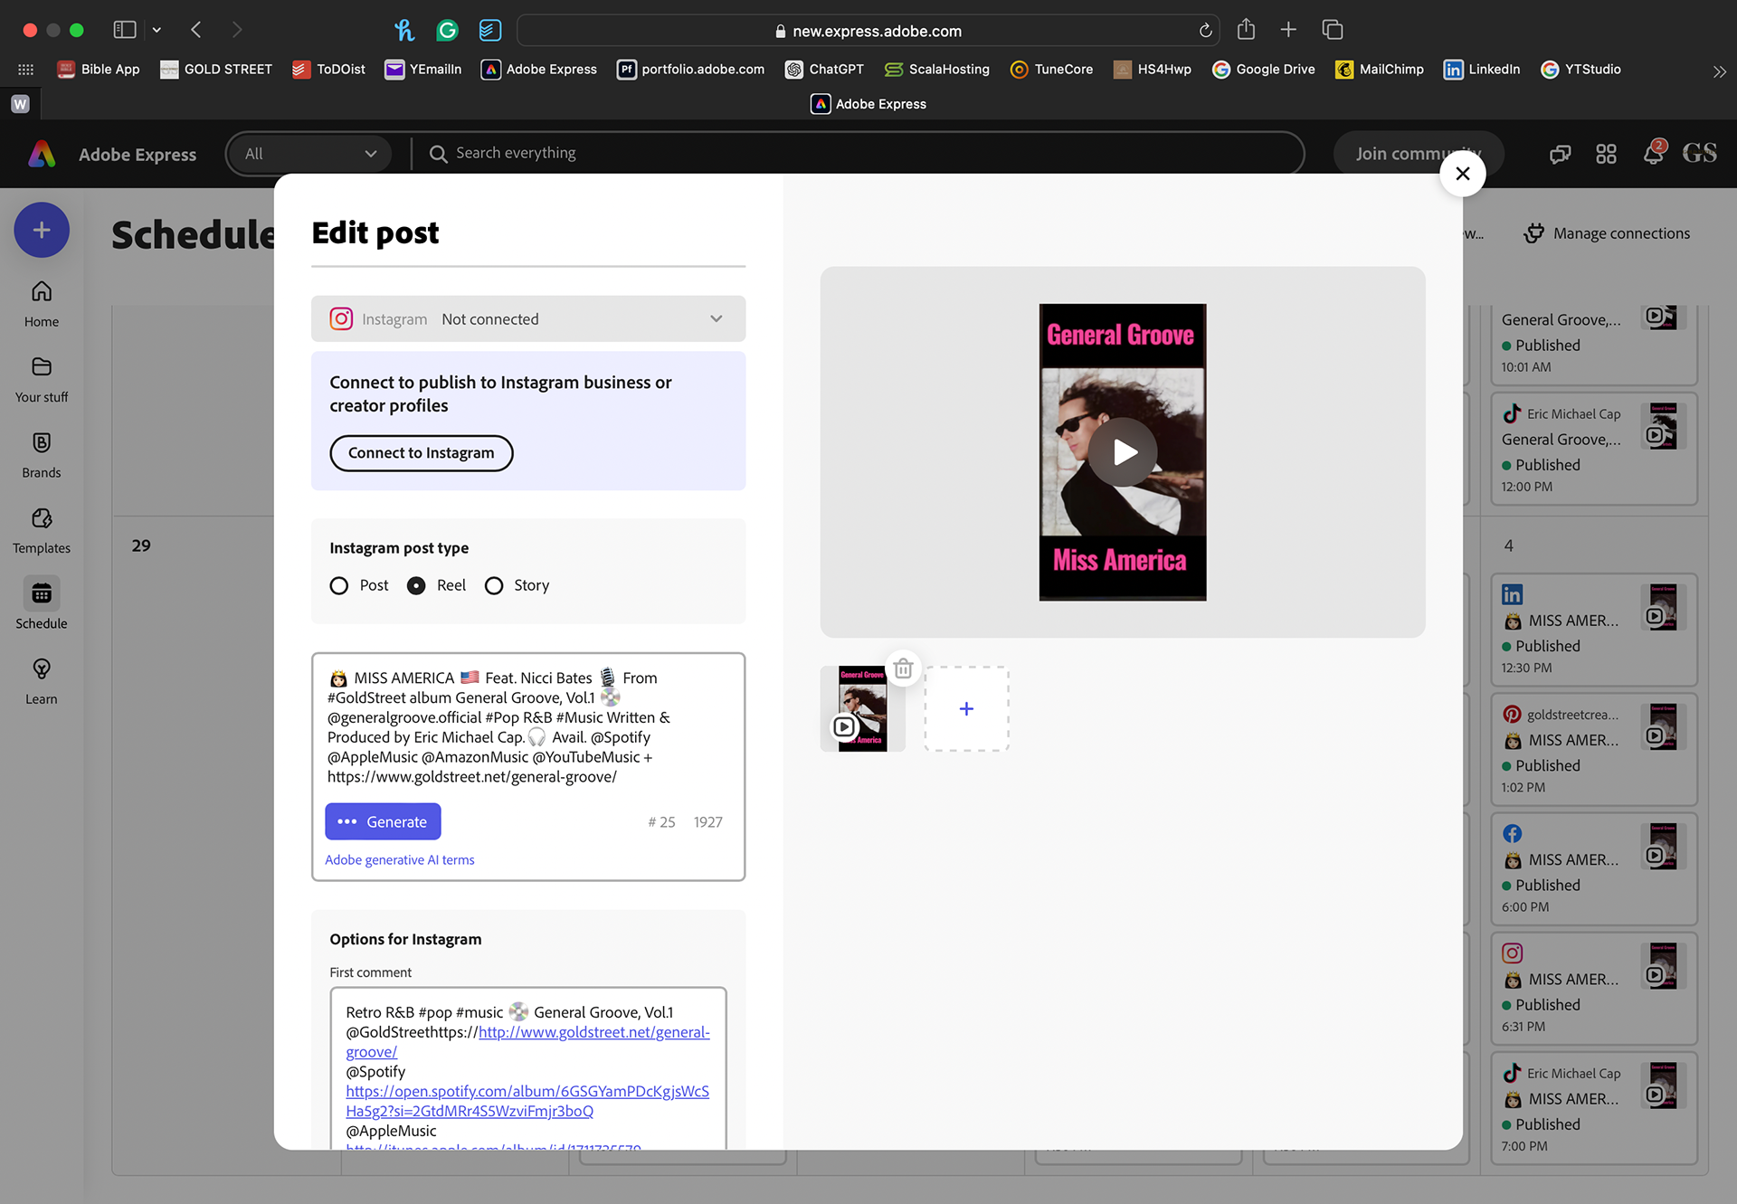Add more media with the plus tile

pyautogui.click(x=966, y=709)
